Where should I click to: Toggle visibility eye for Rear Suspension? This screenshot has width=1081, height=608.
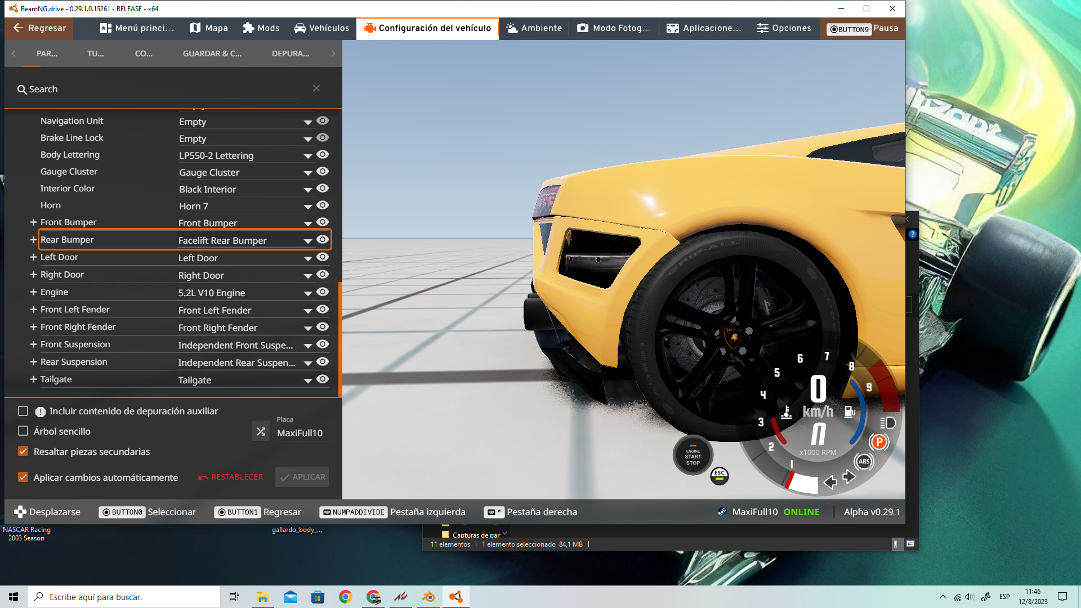[323, 361]
